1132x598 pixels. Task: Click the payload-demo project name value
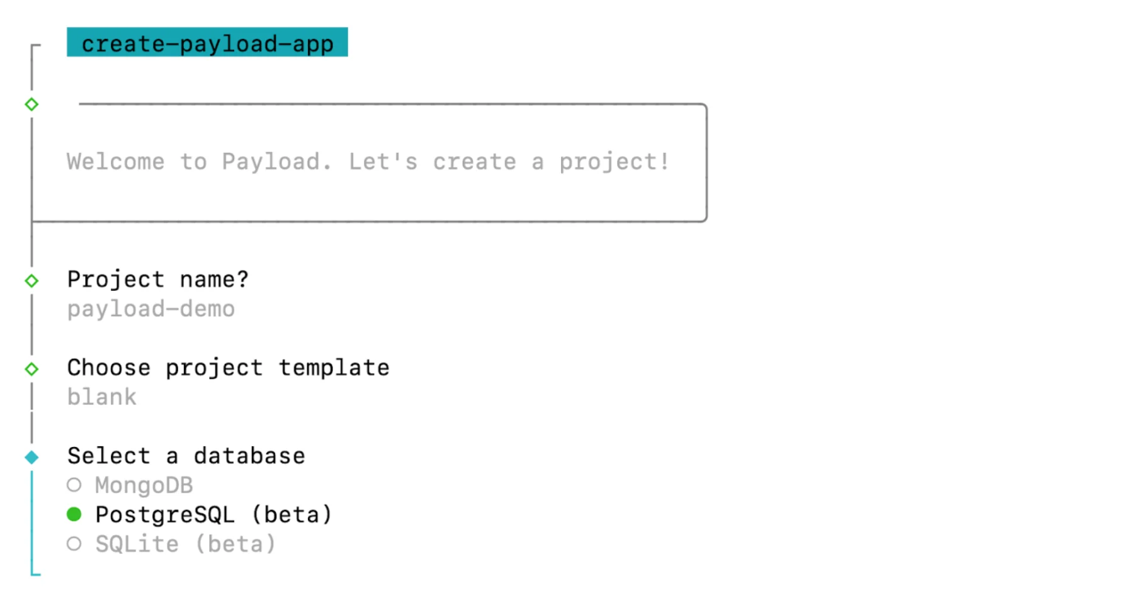click(x=151, y=309)
